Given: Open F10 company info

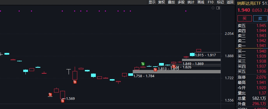Looking at the screenshot, I should click(211, 2).
